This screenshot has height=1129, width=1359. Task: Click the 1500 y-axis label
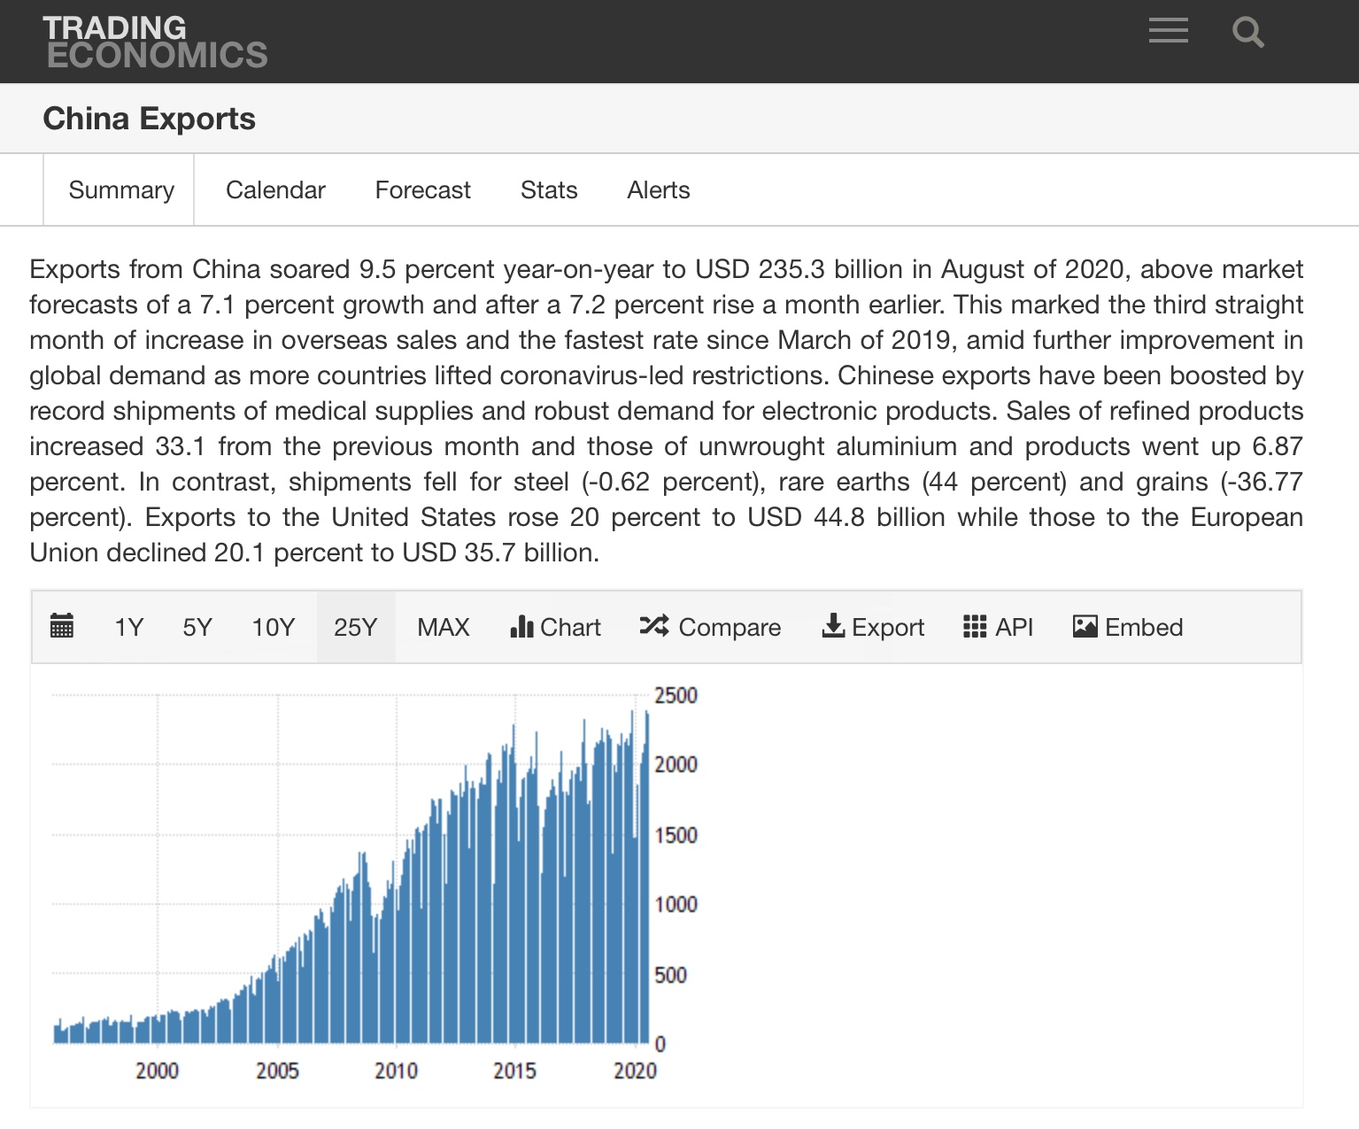pos(676,835)
